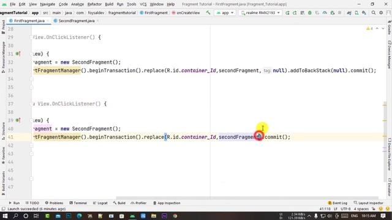Screen dimensions: 392x220
Task: Toggle the Project tool window
Action: coord(3,27)
